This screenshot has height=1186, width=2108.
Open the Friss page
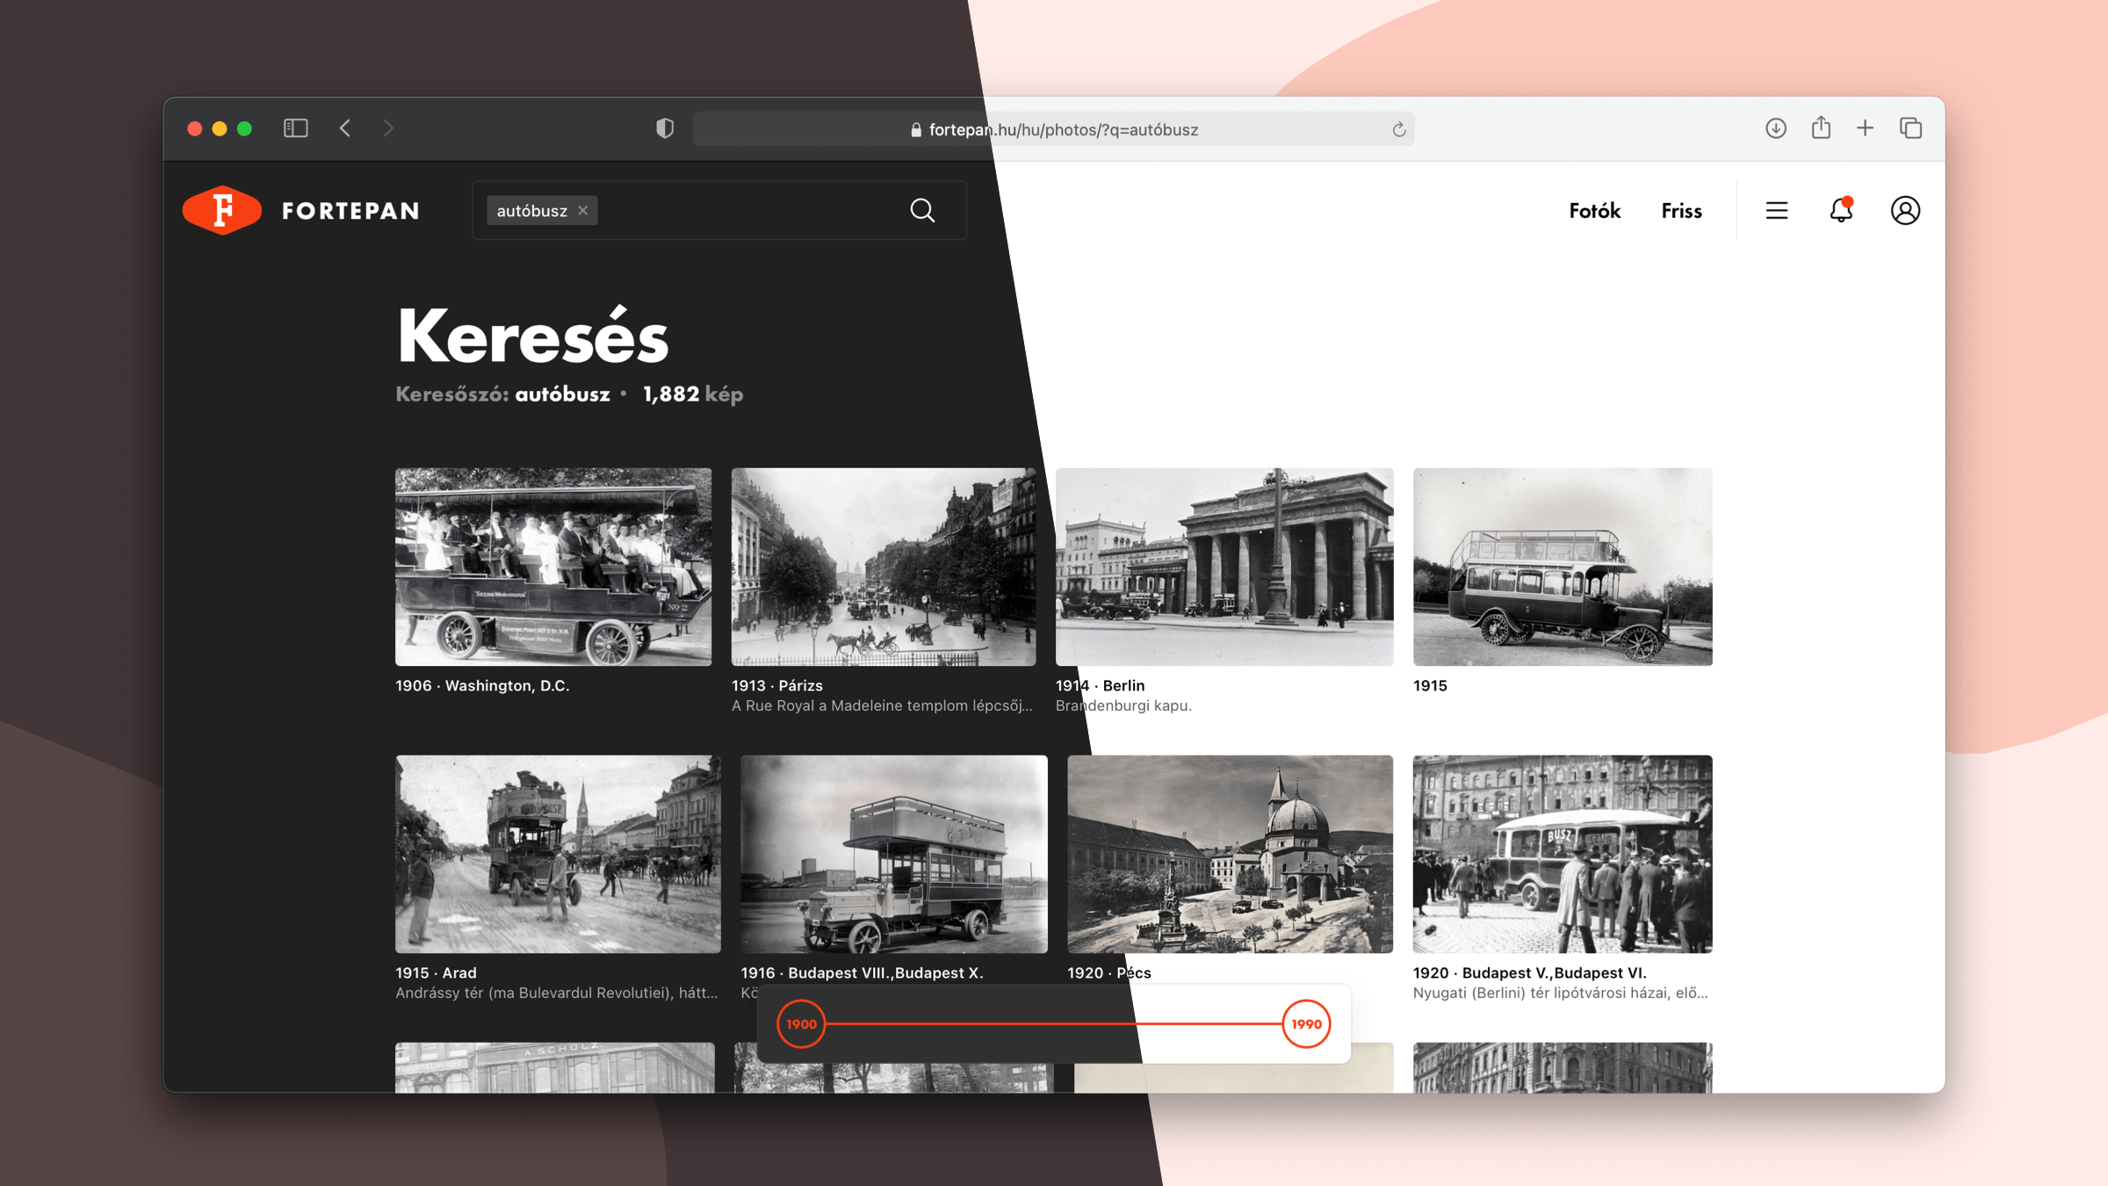pos(1681,211)
